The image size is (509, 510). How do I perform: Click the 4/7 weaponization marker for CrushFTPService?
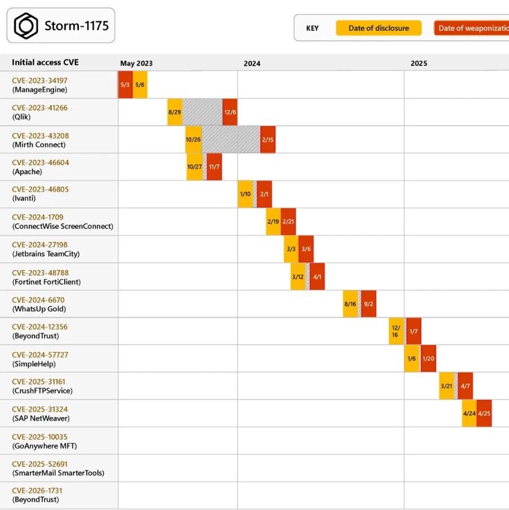(x=466, y=386)
